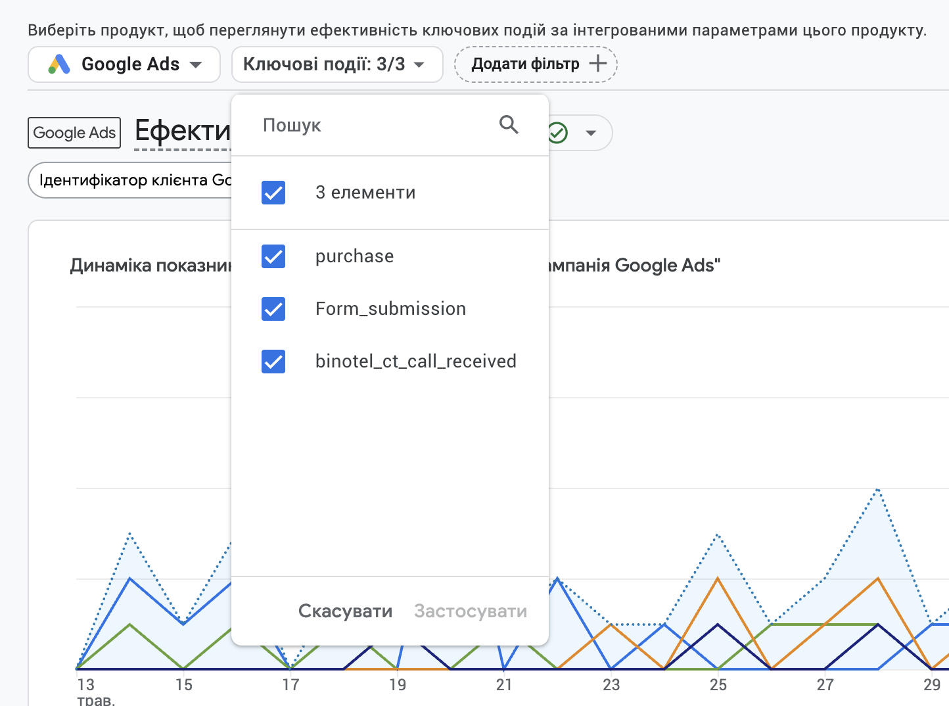Click the '25' date axis label
This screenshot has width=949, height=706.
click(718, 685)
